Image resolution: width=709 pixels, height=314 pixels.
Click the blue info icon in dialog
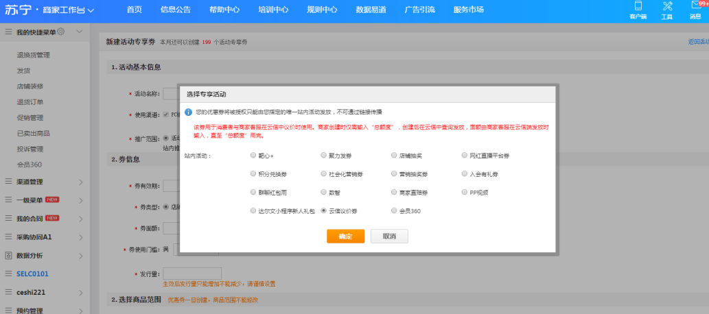189,112
